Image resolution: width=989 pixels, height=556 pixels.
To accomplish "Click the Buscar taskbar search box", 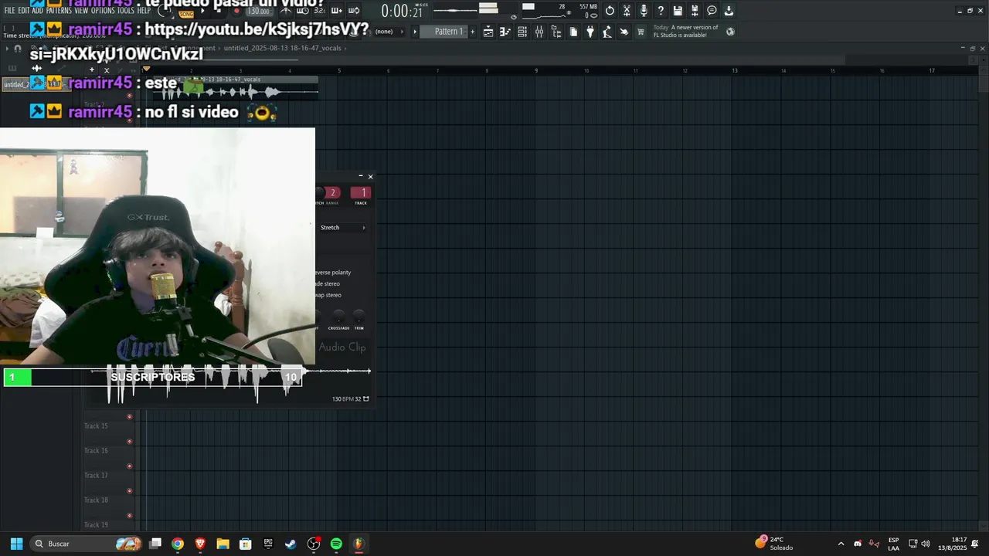I will [87, 544].
